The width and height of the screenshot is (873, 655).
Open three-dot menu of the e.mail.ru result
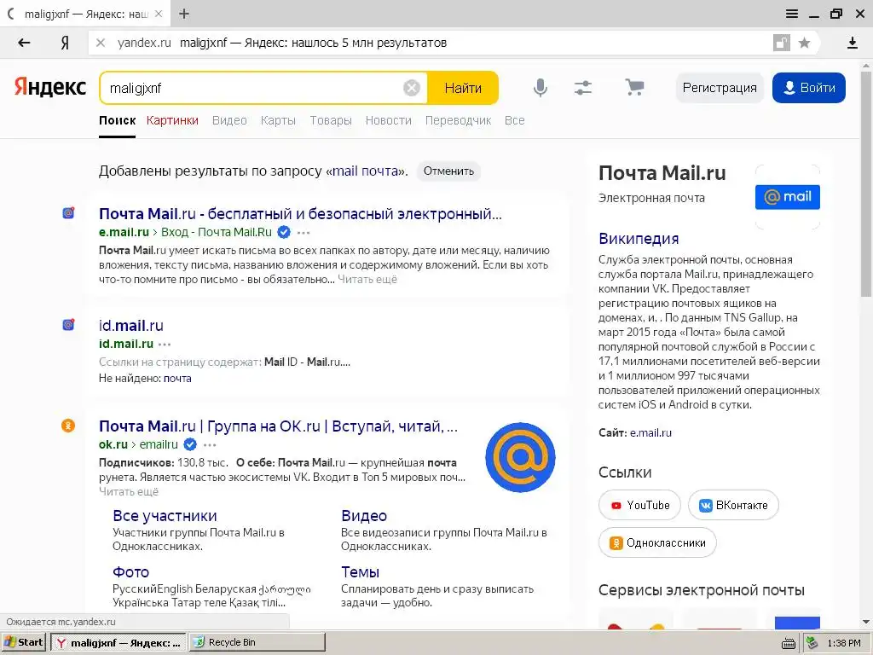pyautogui.click(x=304, y=232)
